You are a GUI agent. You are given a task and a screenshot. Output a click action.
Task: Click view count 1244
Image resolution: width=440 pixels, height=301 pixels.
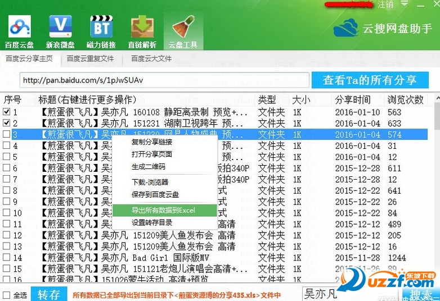397,258
